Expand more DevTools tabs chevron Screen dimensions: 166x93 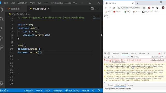[148, 53]
